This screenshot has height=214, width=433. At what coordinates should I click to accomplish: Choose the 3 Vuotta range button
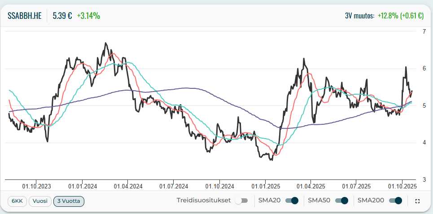coord(69,201)
